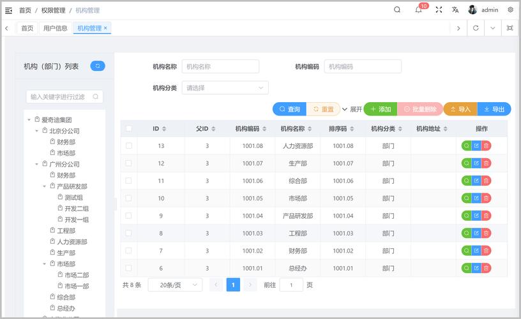Screen dimensions: 521x319
Task: Edit the 人力资源部 row
Action: [476, 145]
